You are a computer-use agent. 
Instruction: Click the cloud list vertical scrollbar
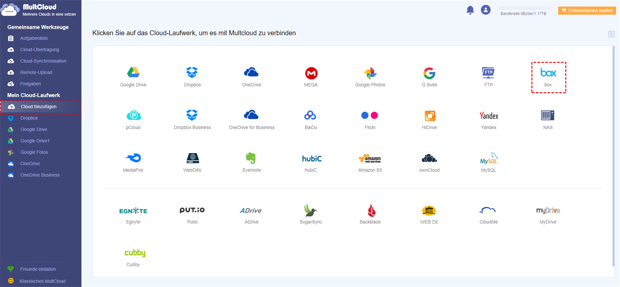tap(613, 156)
